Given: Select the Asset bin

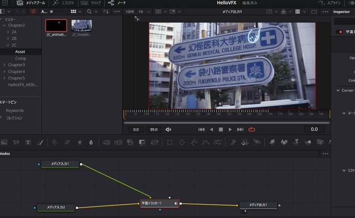Looking at the screenshot, I should pyautogui.click(x=20, y=52).
